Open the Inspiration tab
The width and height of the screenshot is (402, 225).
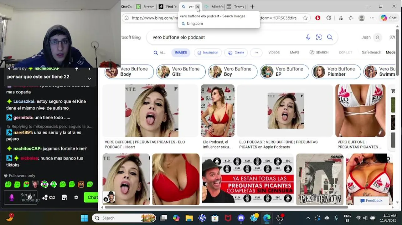(208, 52)
